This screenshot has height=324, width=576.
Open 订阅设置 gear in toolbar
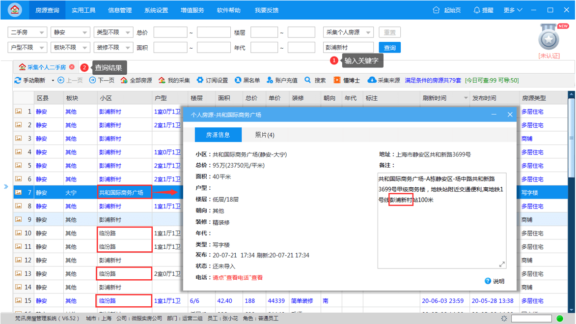[200, 80]
